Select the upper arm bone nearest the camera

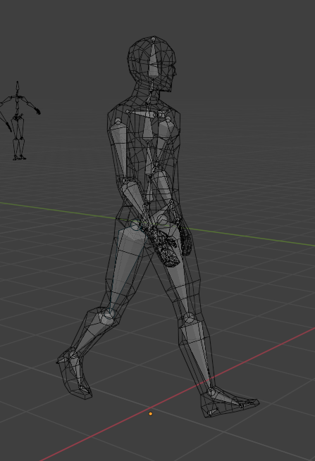pyautogui.click(x=120, y=149)
